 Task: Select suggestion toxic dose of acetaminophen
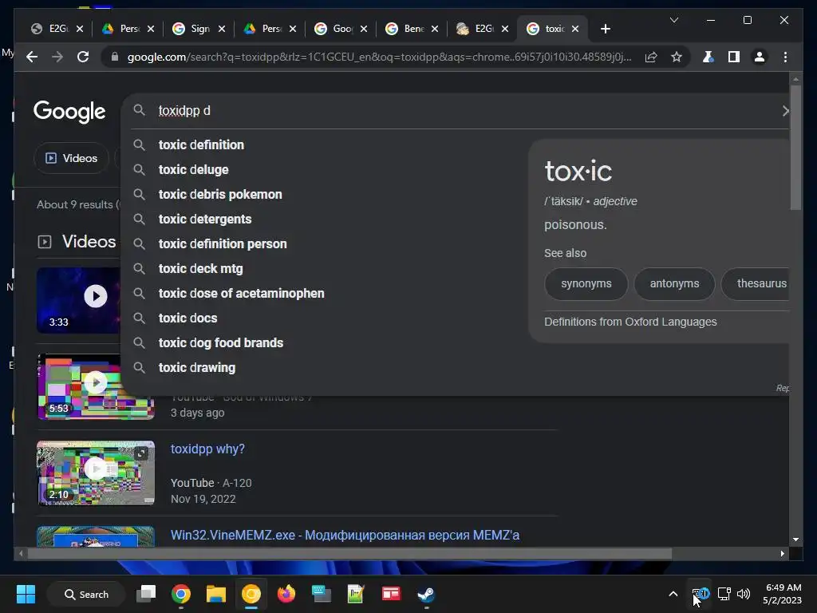(x=241, y=294)
